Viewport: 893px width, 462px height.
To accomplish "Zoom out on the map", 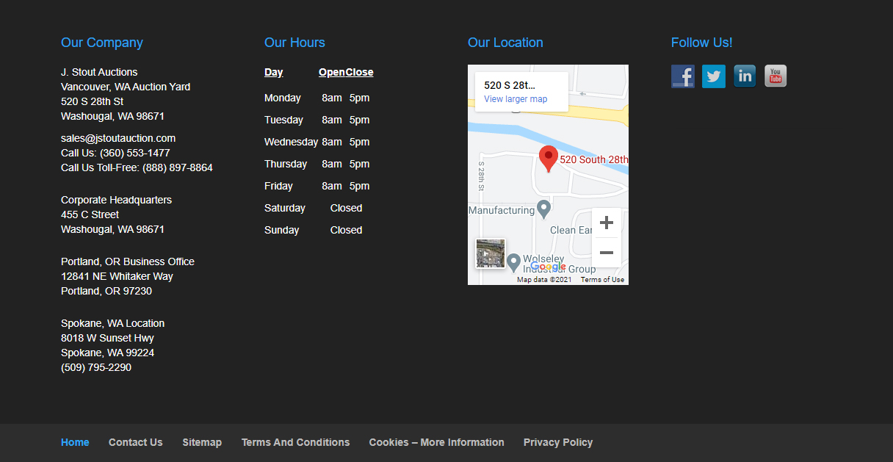I will pyautogui.click(x=606, y=253).
